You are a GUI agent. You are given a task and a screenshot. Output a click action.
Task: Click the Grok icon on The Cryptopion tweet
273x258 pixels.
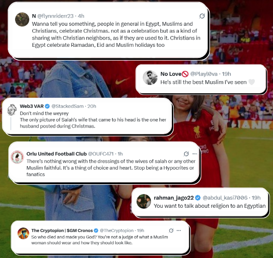coord(171,231)
